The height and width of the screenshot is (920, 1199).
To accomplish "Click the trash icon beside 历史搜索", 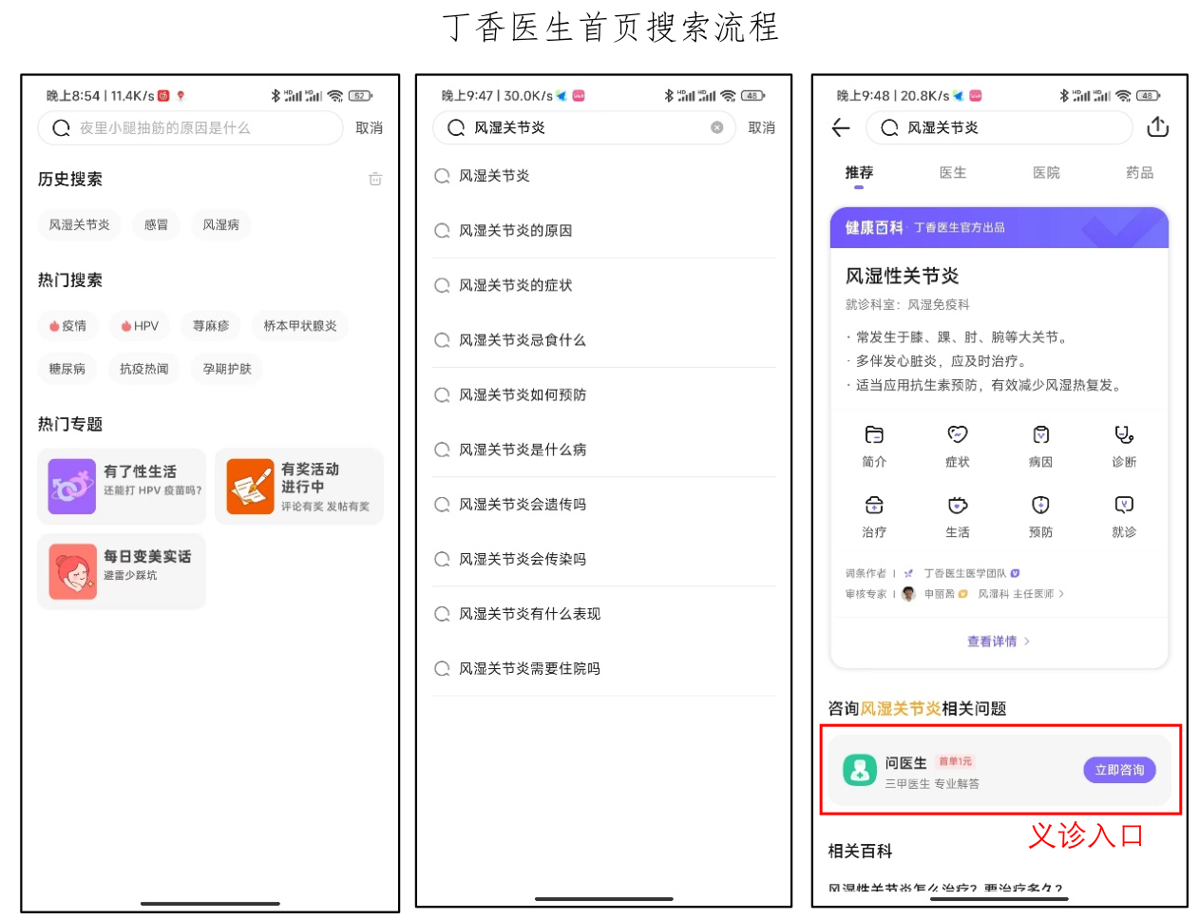I will click(375, 179).
